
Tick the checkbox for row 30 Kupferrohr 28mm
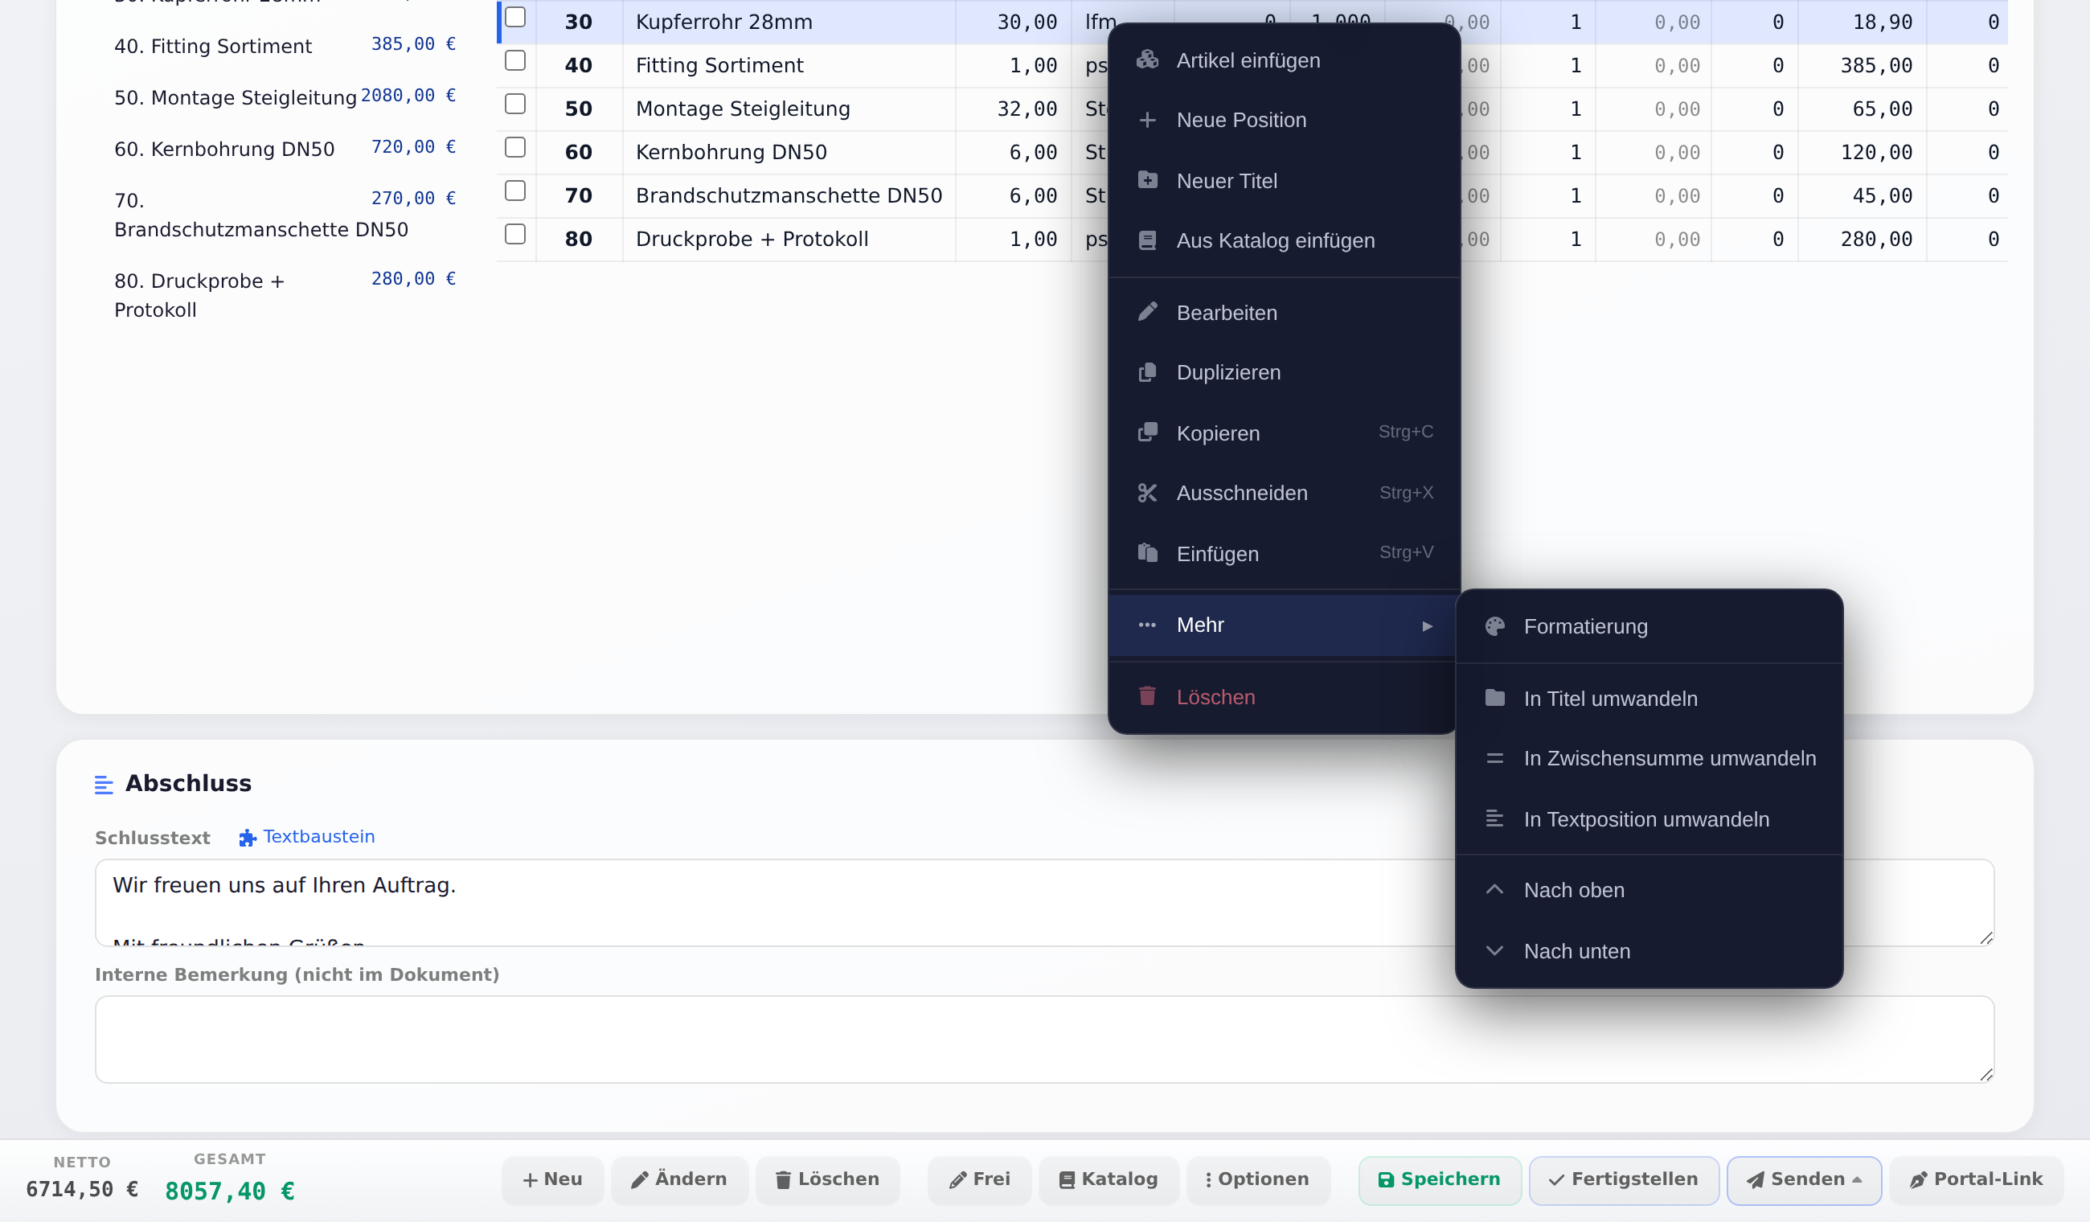pos(515,17)
